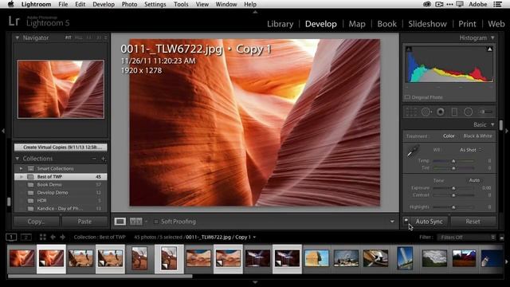The width and height of the screenshot is (510, 287).
Task: Click the Reset button
Action: [473, 222]
